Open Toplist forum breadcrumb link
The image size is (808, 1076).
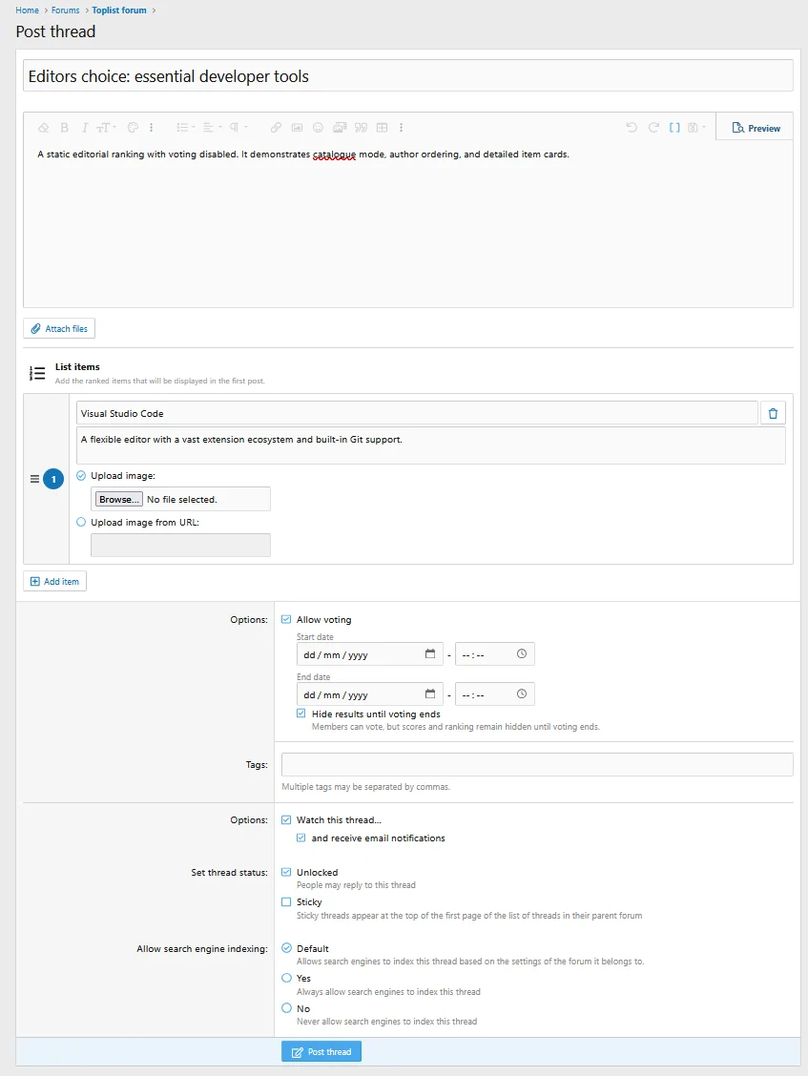pos(119,10)
